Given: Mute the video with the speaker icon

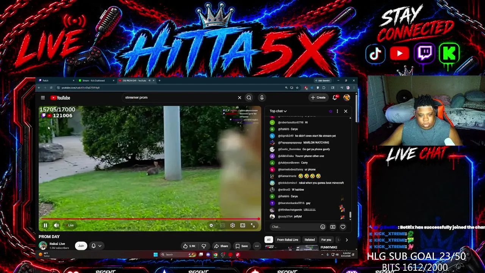Looking at the screenshot, I should [x=56, y=225].
